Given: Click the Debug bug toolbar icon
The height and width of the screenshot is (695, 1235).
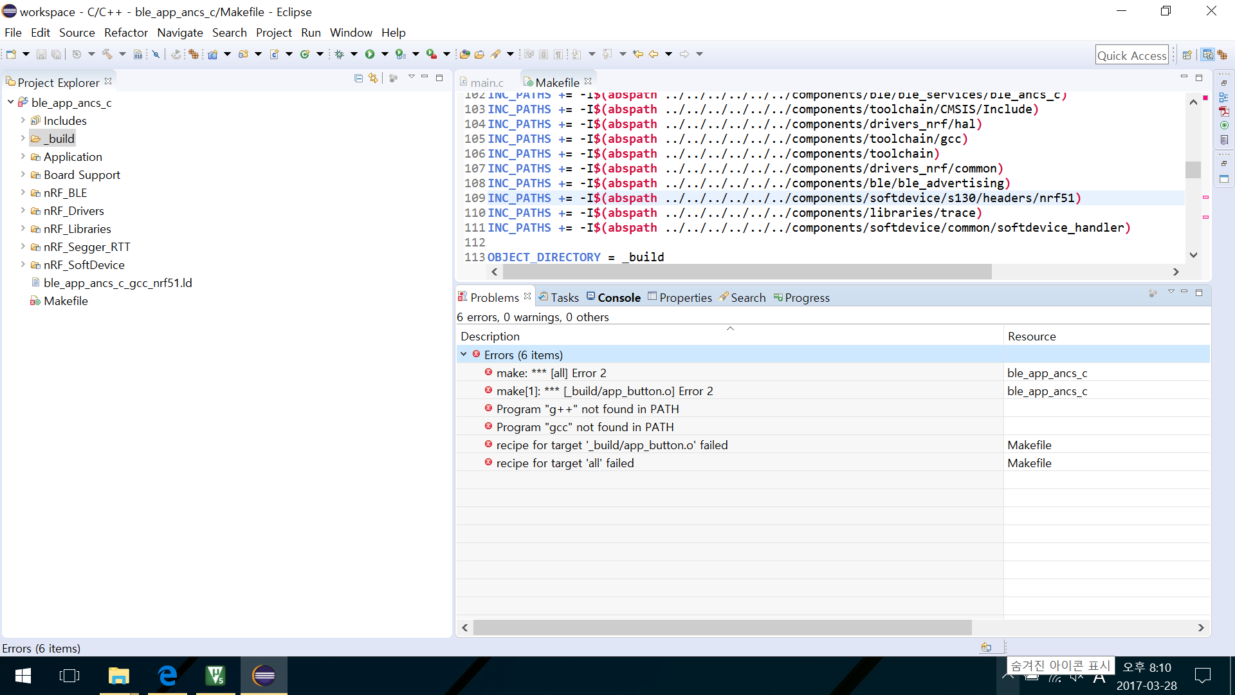Looking at the screenshot, I should 340,54.
